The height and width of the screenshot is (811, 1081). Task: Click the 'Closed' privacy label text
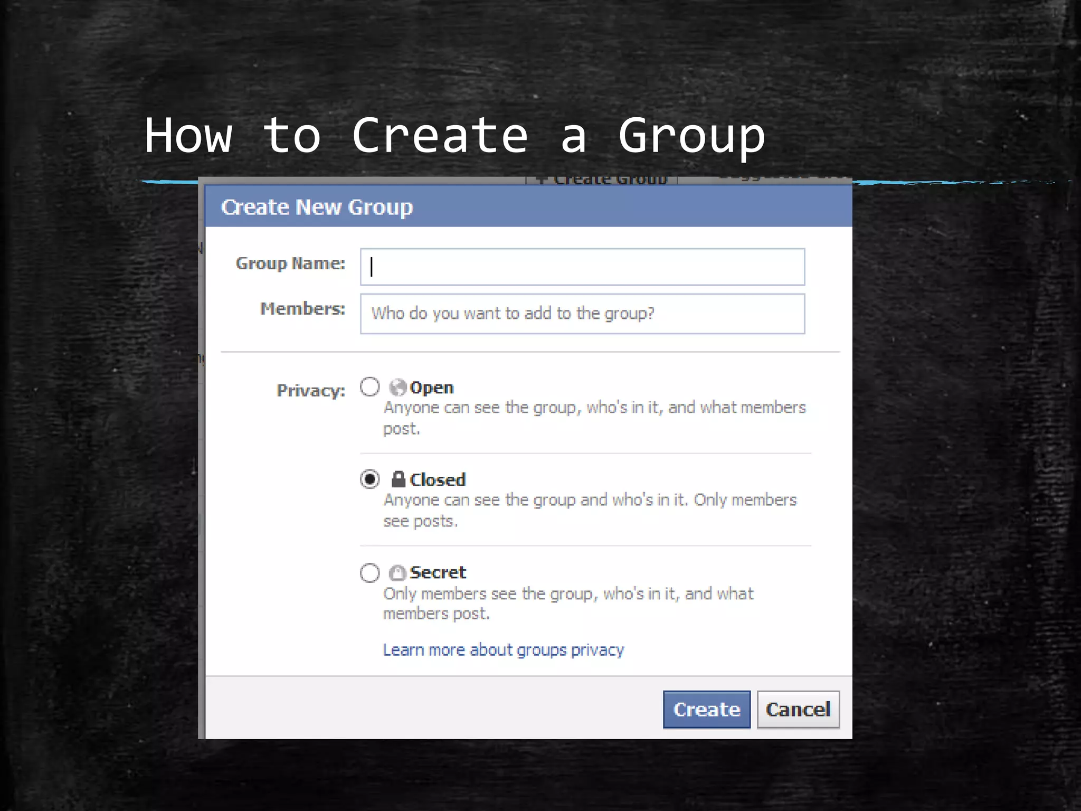coord(438,479)
